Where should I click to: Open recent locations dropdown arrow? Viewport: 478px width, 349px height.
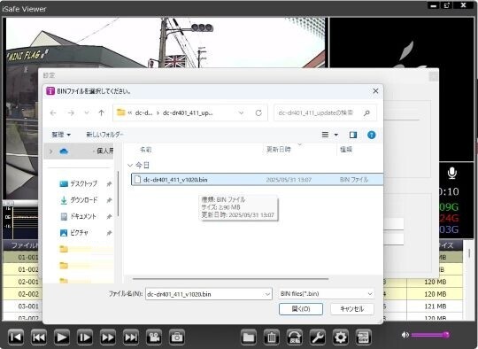87,112
